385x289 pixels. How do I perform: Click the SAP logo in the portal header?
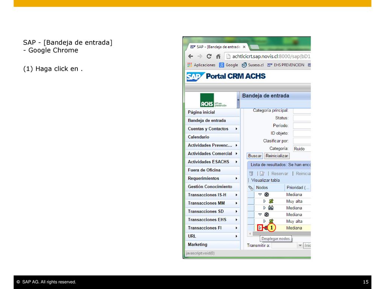tap(196, 77)
